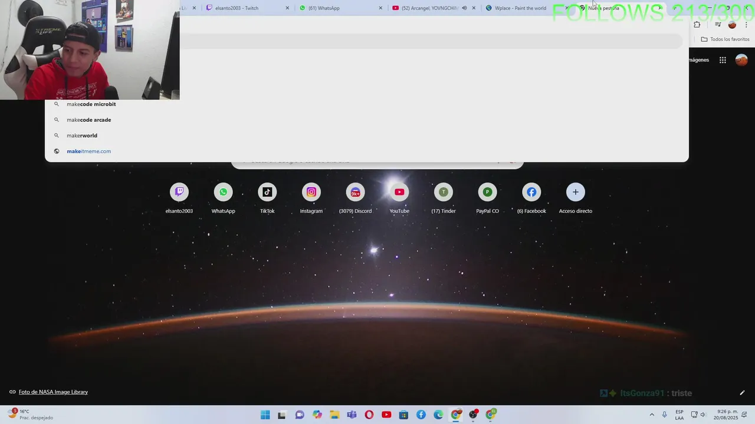Add a new shortcut with Acceso directo
The image size is (755, 424).
click(x=576, y=198)
